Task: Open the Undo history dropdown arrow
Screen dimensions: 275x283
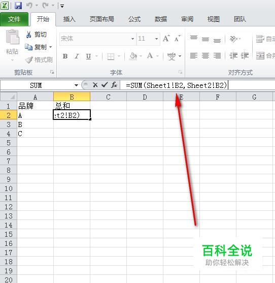Action: [x=37, y=6]
